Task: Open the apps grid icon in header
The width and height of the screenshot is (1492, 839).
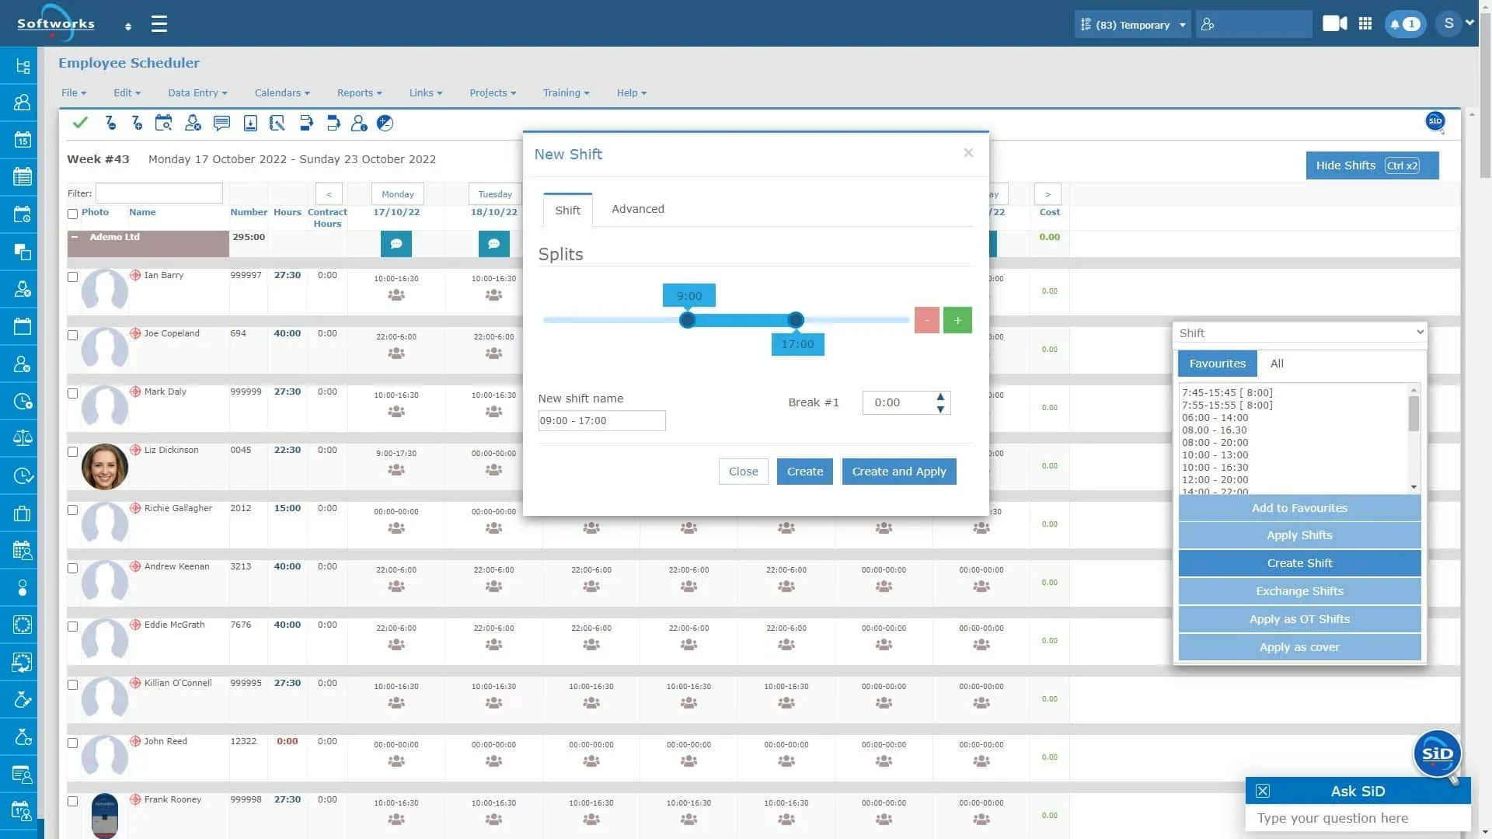Action: pos(1365,24)
